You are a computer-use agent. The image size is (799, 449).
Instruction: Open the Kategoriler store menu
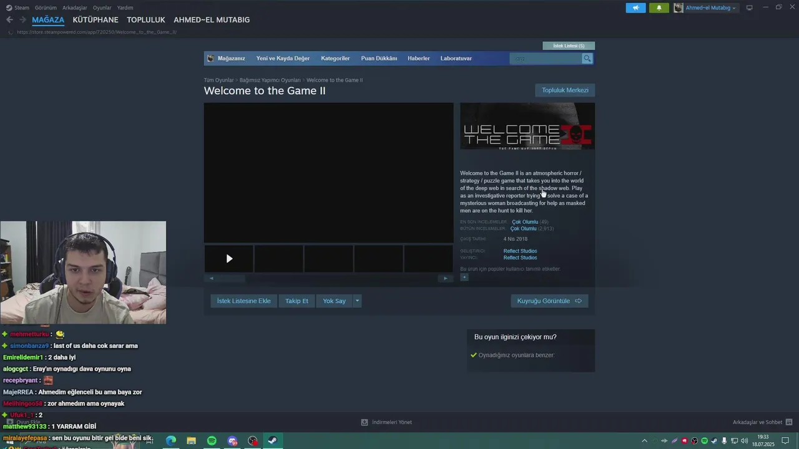(335, 59)
